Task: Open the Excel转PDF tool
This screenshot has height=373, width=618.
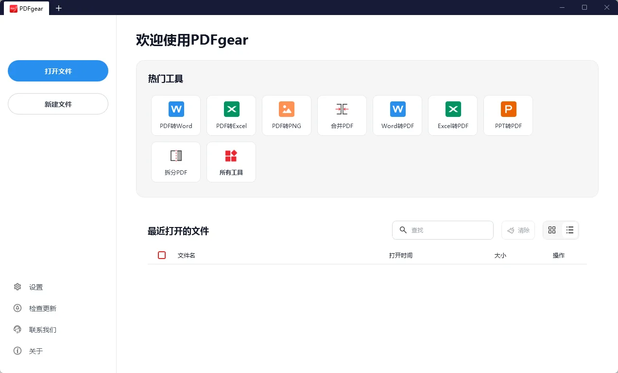Action: pos(453,115)
